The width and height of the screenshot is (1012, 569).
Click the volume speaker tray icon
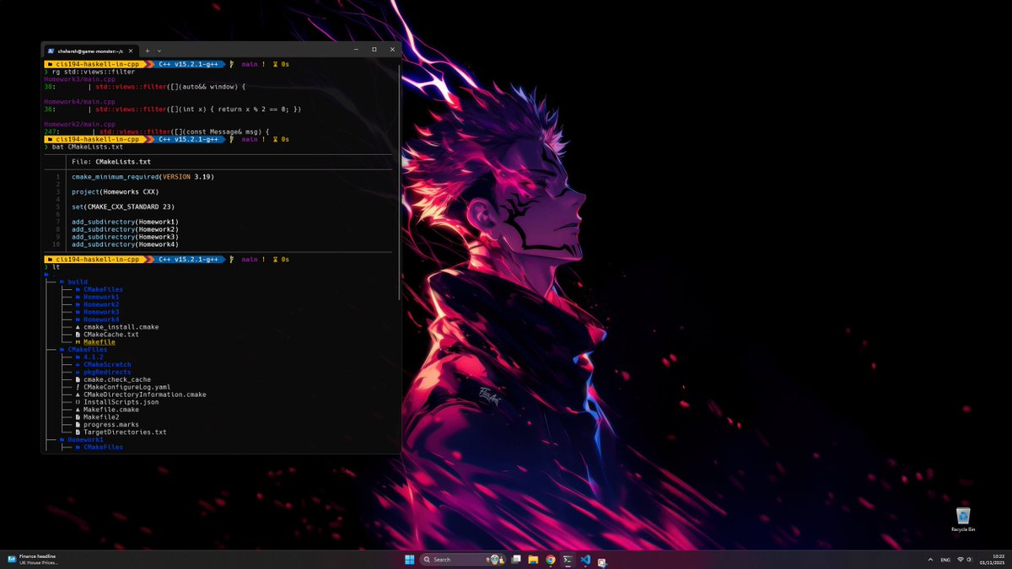click(969, 560)
